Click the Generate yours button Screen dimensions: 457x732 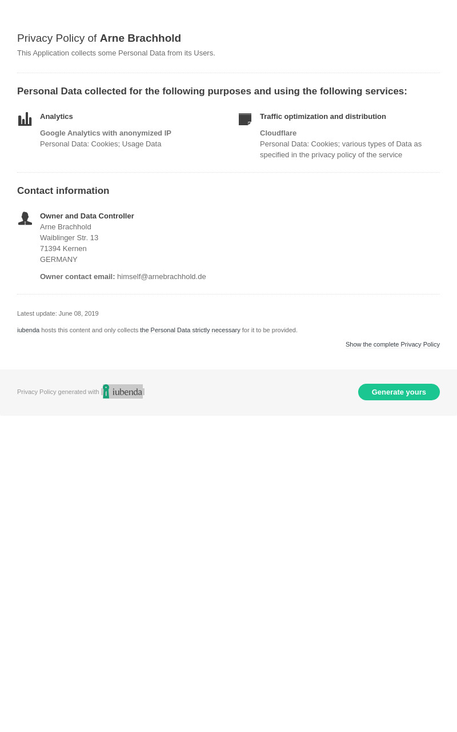(x=399, y=392)
